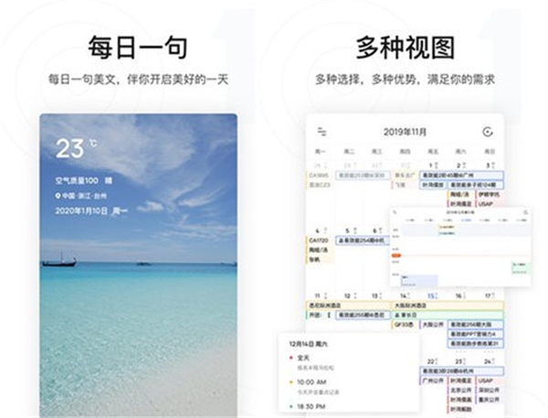The height and width of the screenshot is (418, 548).
Task: Select November 22 in the month grid
Action: tap(432, 361)
